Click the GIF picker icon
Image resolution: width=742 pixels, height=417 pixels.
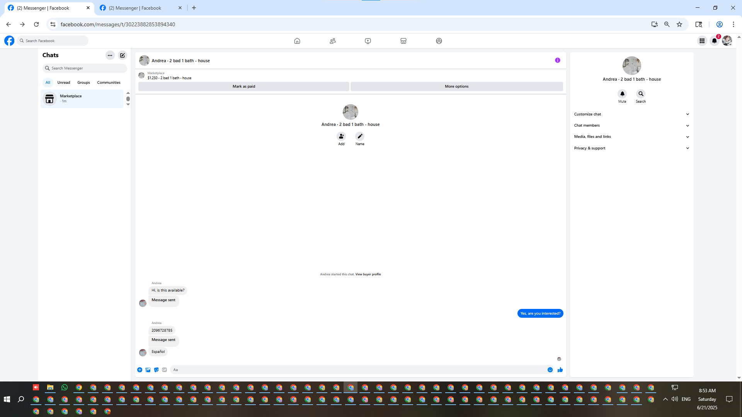pyautogui.click(x=165, y=370)
